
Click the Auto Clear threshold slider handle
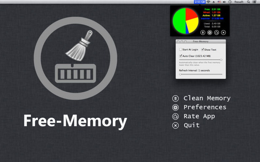click(x=221, y=60)
